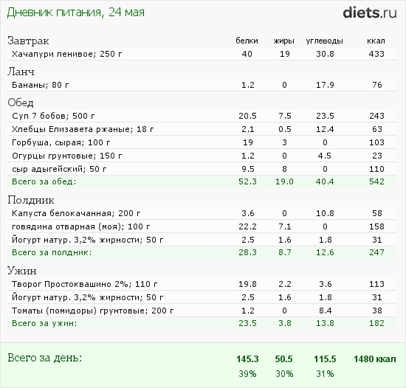
Task: Click the diets.ru logo
Action: tap(370, 13)
